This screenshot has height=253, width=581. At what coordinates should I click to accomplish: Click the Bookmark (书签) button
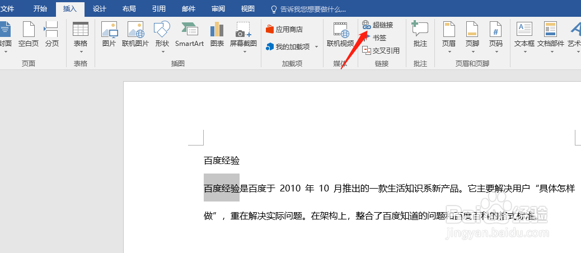pos(374,38)
